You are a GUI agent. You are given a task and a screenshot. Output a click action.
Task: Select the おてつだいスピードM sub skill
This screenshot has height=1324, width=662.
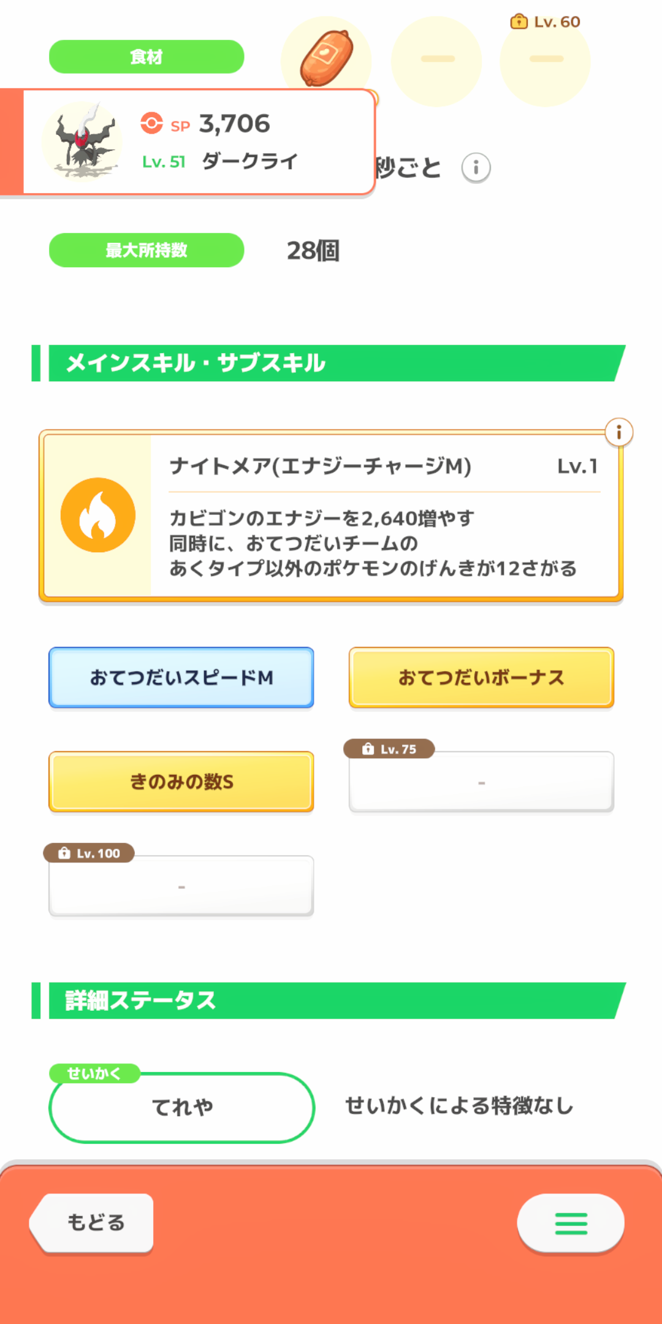(x=181, y=678)
